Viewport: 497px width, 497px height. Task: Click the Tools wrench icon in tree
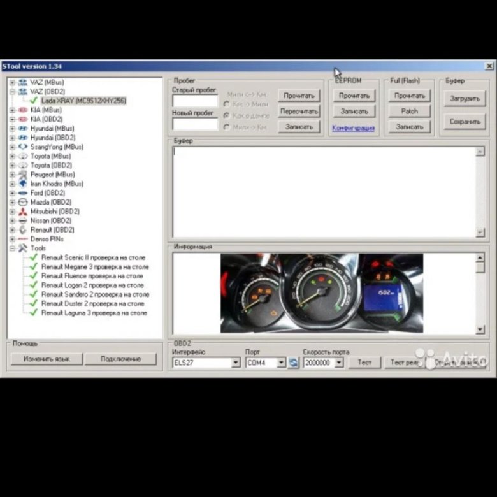(x=22, y=248)
